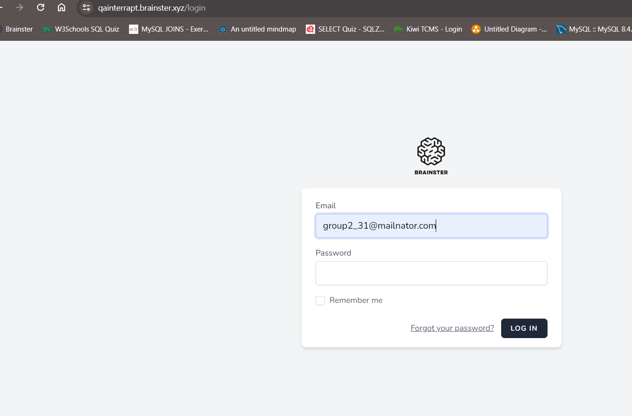The image size is (632, 416).
Task: Click inside the Email input field
Action: (x=431, y=226)
